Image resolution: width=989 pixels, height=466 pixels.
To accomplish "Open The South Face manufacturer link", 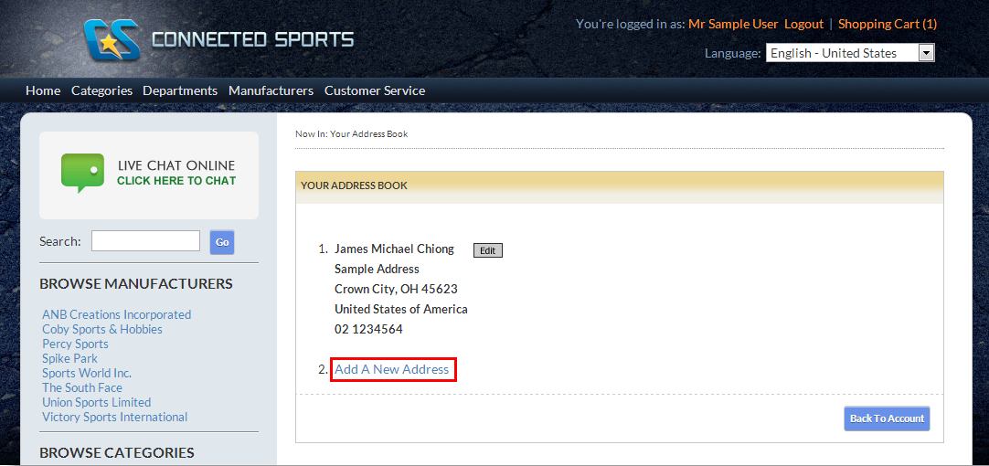I will (x=82, y=387).
